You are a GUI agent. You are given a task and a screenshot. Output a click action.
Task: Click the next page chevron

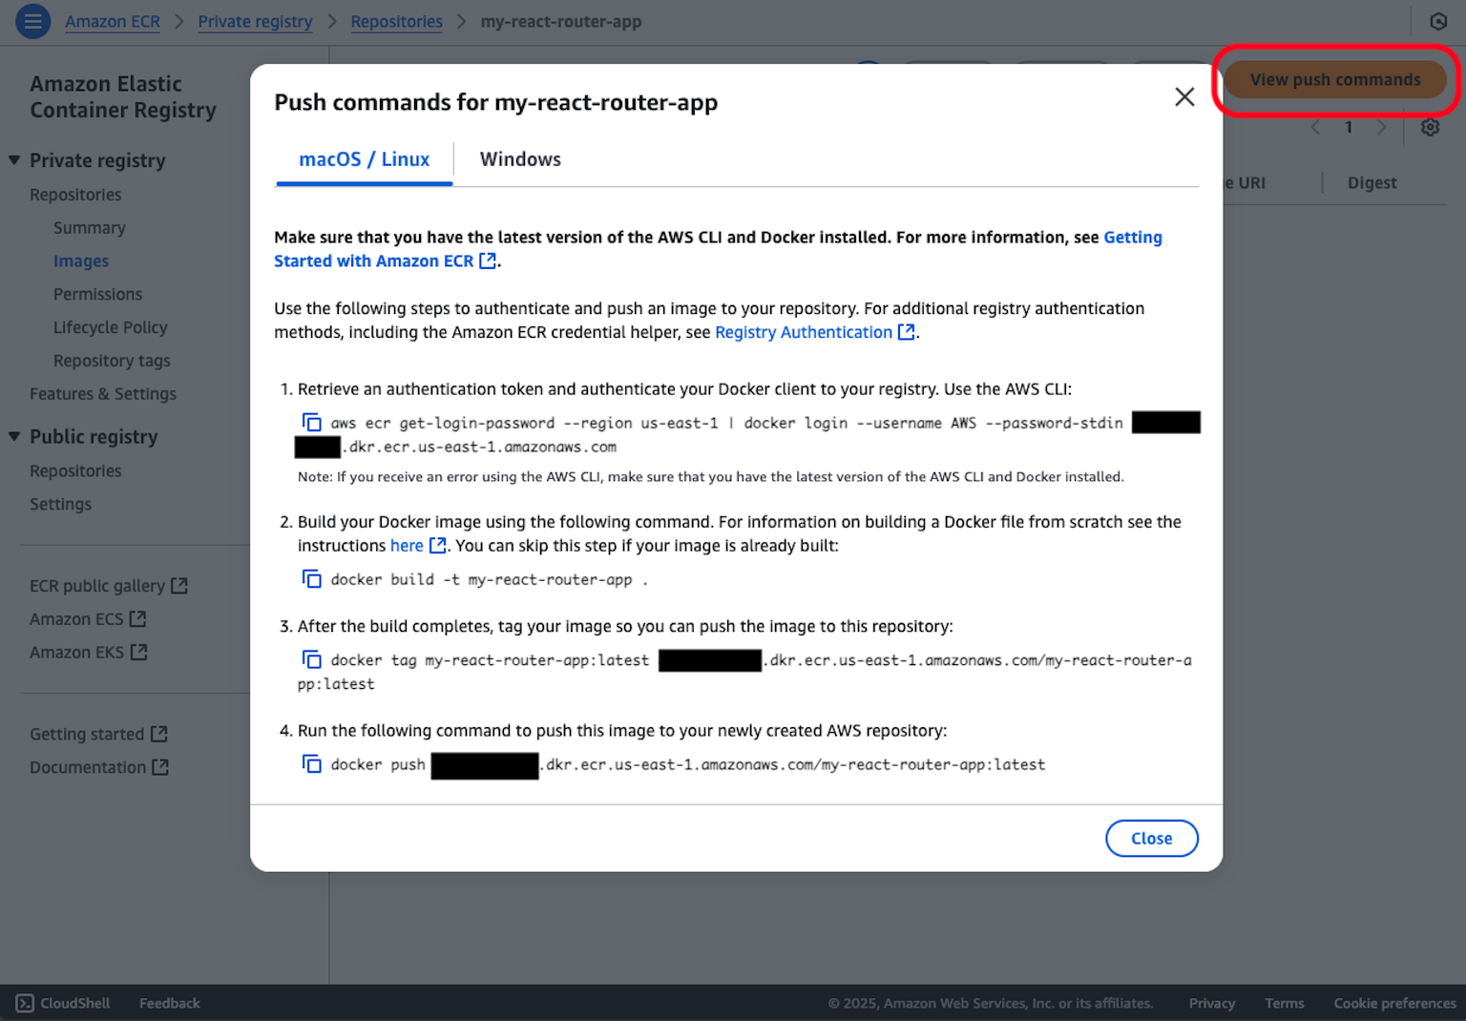coord(1382,127)
